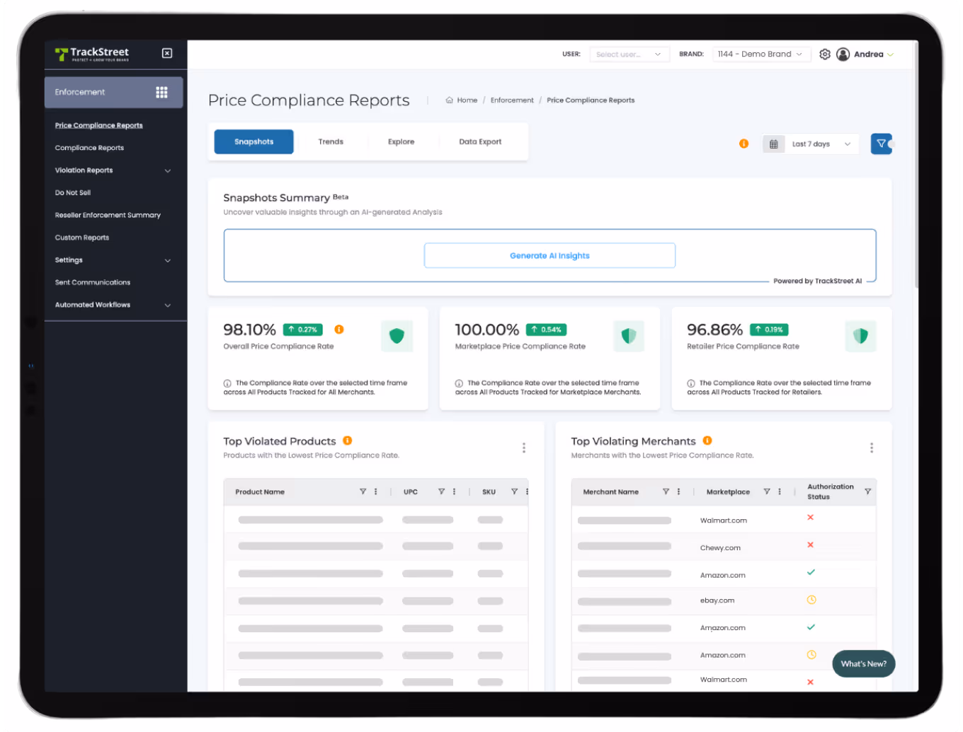This screenshot has width=963, height=732.
Task: Open Custom Reports in the sidebar
Action: (82, 238)
